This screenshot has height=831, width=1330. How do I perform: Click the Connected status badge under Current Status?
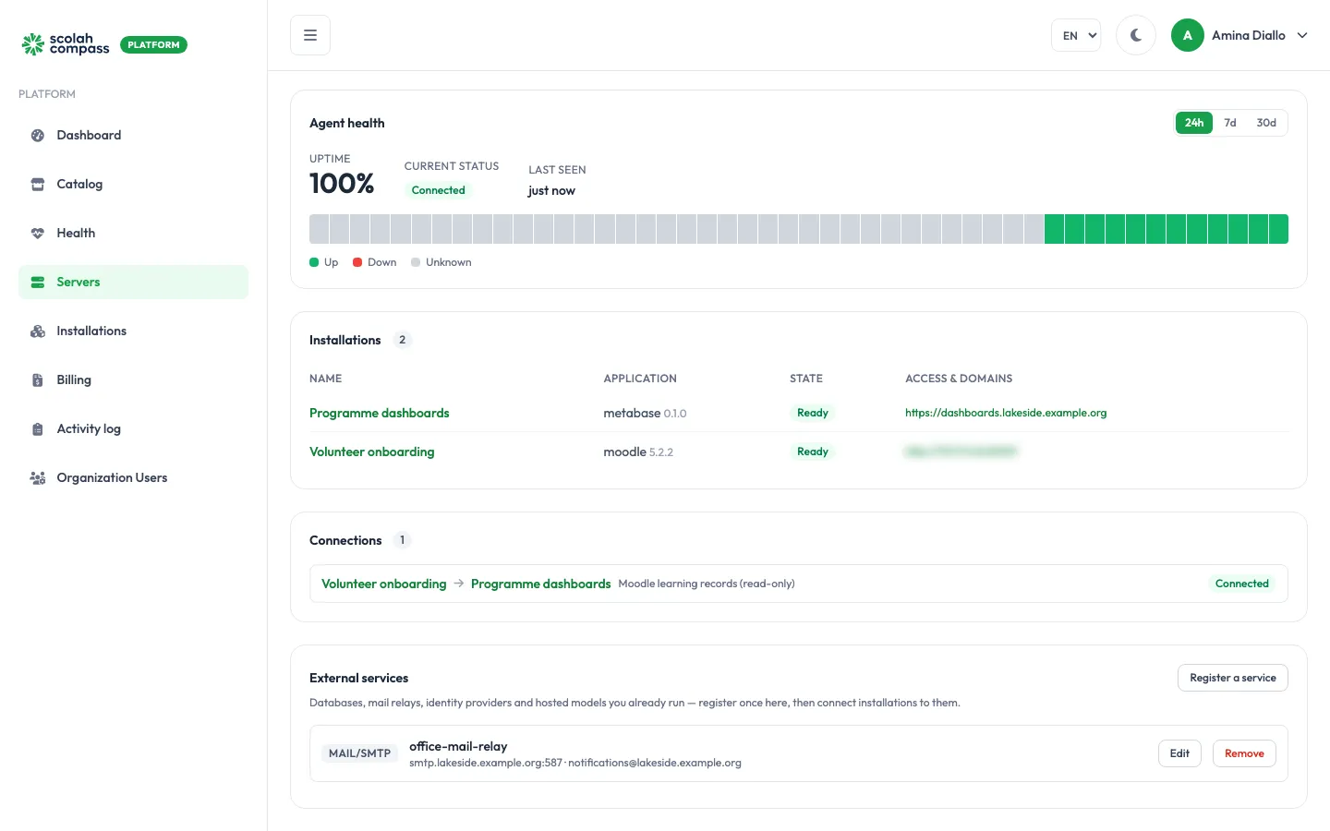tap(439, 190)
